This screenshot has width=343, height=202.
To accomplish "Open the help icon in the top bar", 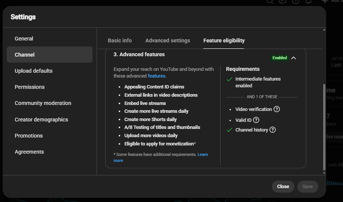I will pyautogui.click(x=295, y=1).
